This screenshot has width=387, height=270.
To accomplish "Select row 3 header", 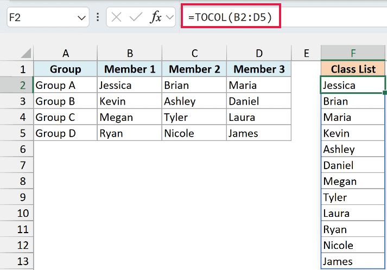I will coord(16,101).
